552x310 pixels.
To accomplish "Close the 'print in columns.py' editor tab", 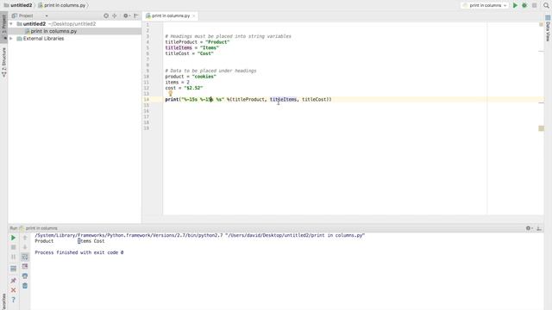I will click(194, 15).
